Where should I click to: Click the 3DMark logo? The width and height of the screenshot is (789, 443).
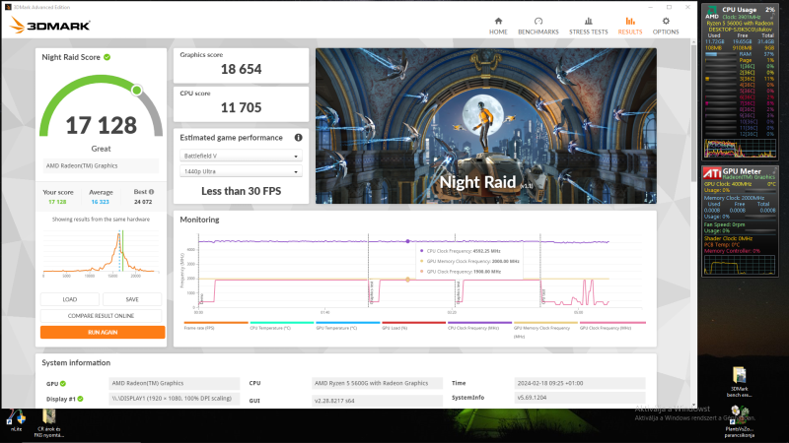click(x=50, y=26)
